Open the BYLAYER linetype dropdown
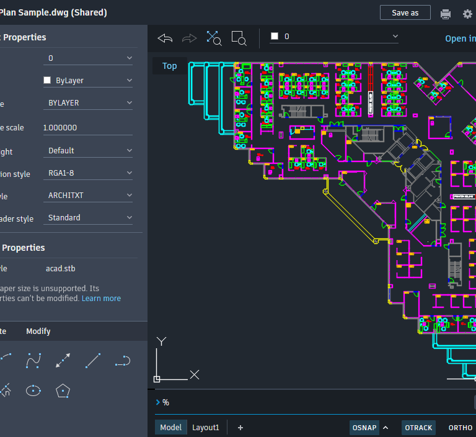 coord(88,103)
